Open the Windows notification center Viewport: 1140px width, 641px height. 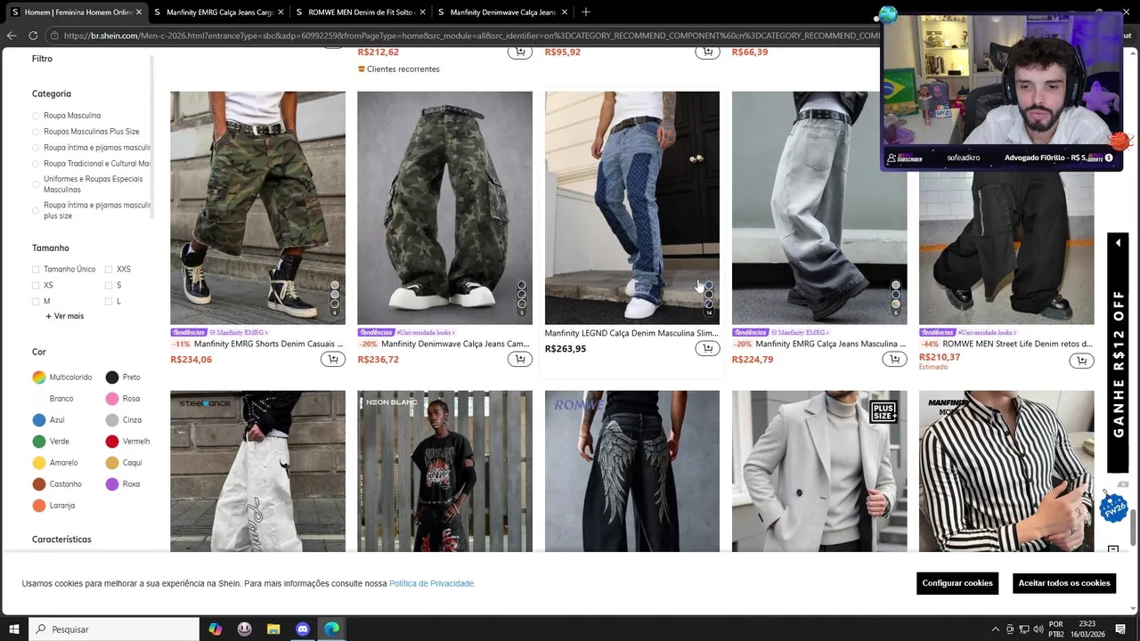coord(1120,629)
